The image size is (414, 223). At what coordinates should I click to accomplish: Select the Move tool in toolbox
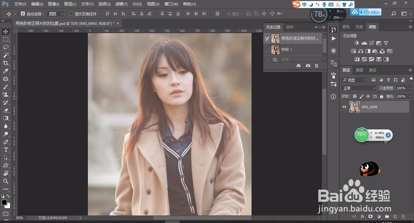click(5, 32)
